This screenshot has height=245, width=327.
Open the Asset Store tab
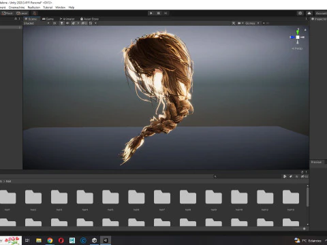pyautogui.click(x=89, y=19)
